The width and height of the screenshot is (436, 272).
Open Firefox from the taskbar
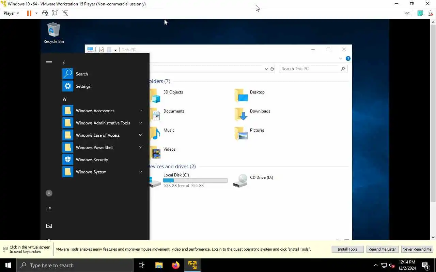point(176,265)
